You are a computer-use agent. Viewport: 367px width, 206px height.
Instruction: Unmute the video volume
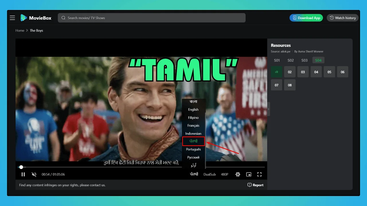(34, 174)
